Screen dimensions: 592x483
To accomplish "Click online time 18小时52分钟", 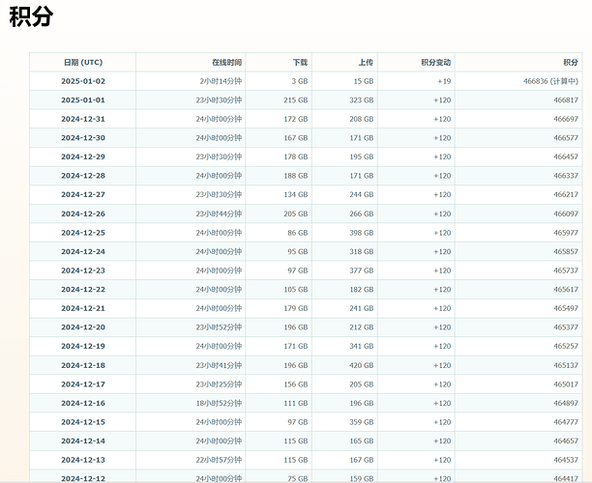I will coord(219,403).
